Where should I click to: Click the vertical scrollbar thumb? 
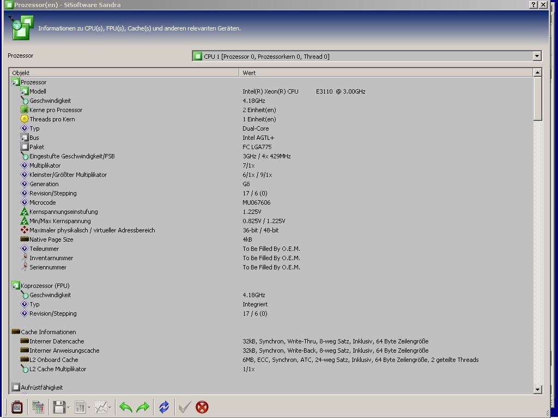coord(537,99)
